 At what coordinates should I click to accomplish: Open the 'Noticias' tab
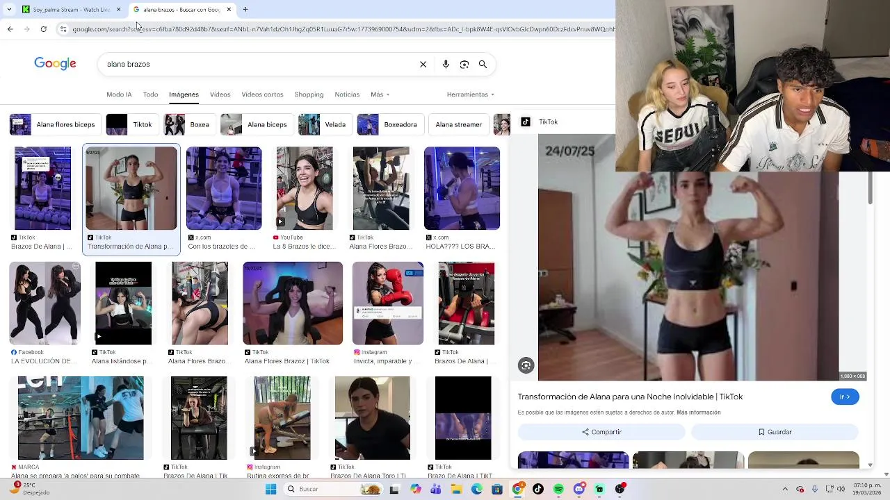pyautogui.click(x=347, y=94)
